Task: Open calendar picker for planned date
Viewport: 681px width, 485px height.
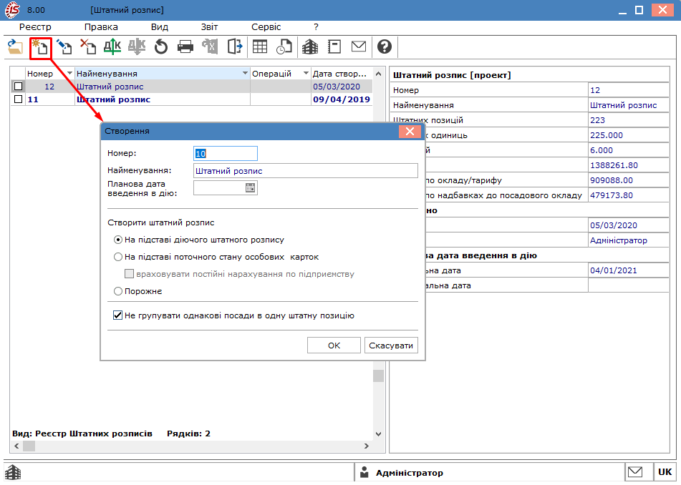Action: [250, 188]
